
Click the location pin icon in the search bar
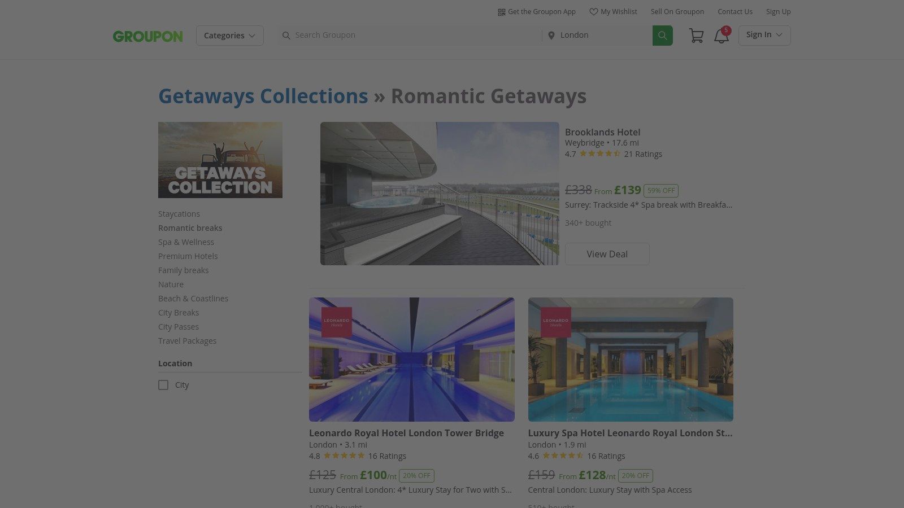pos(551,35)
